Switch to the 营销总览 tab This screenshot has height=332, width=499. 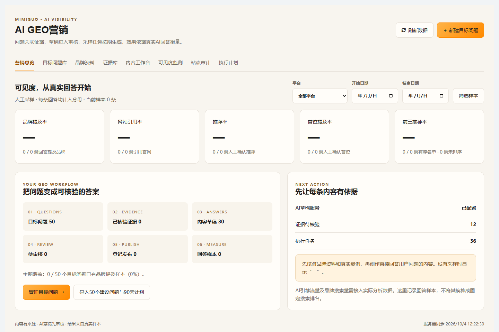pos(25,63)
